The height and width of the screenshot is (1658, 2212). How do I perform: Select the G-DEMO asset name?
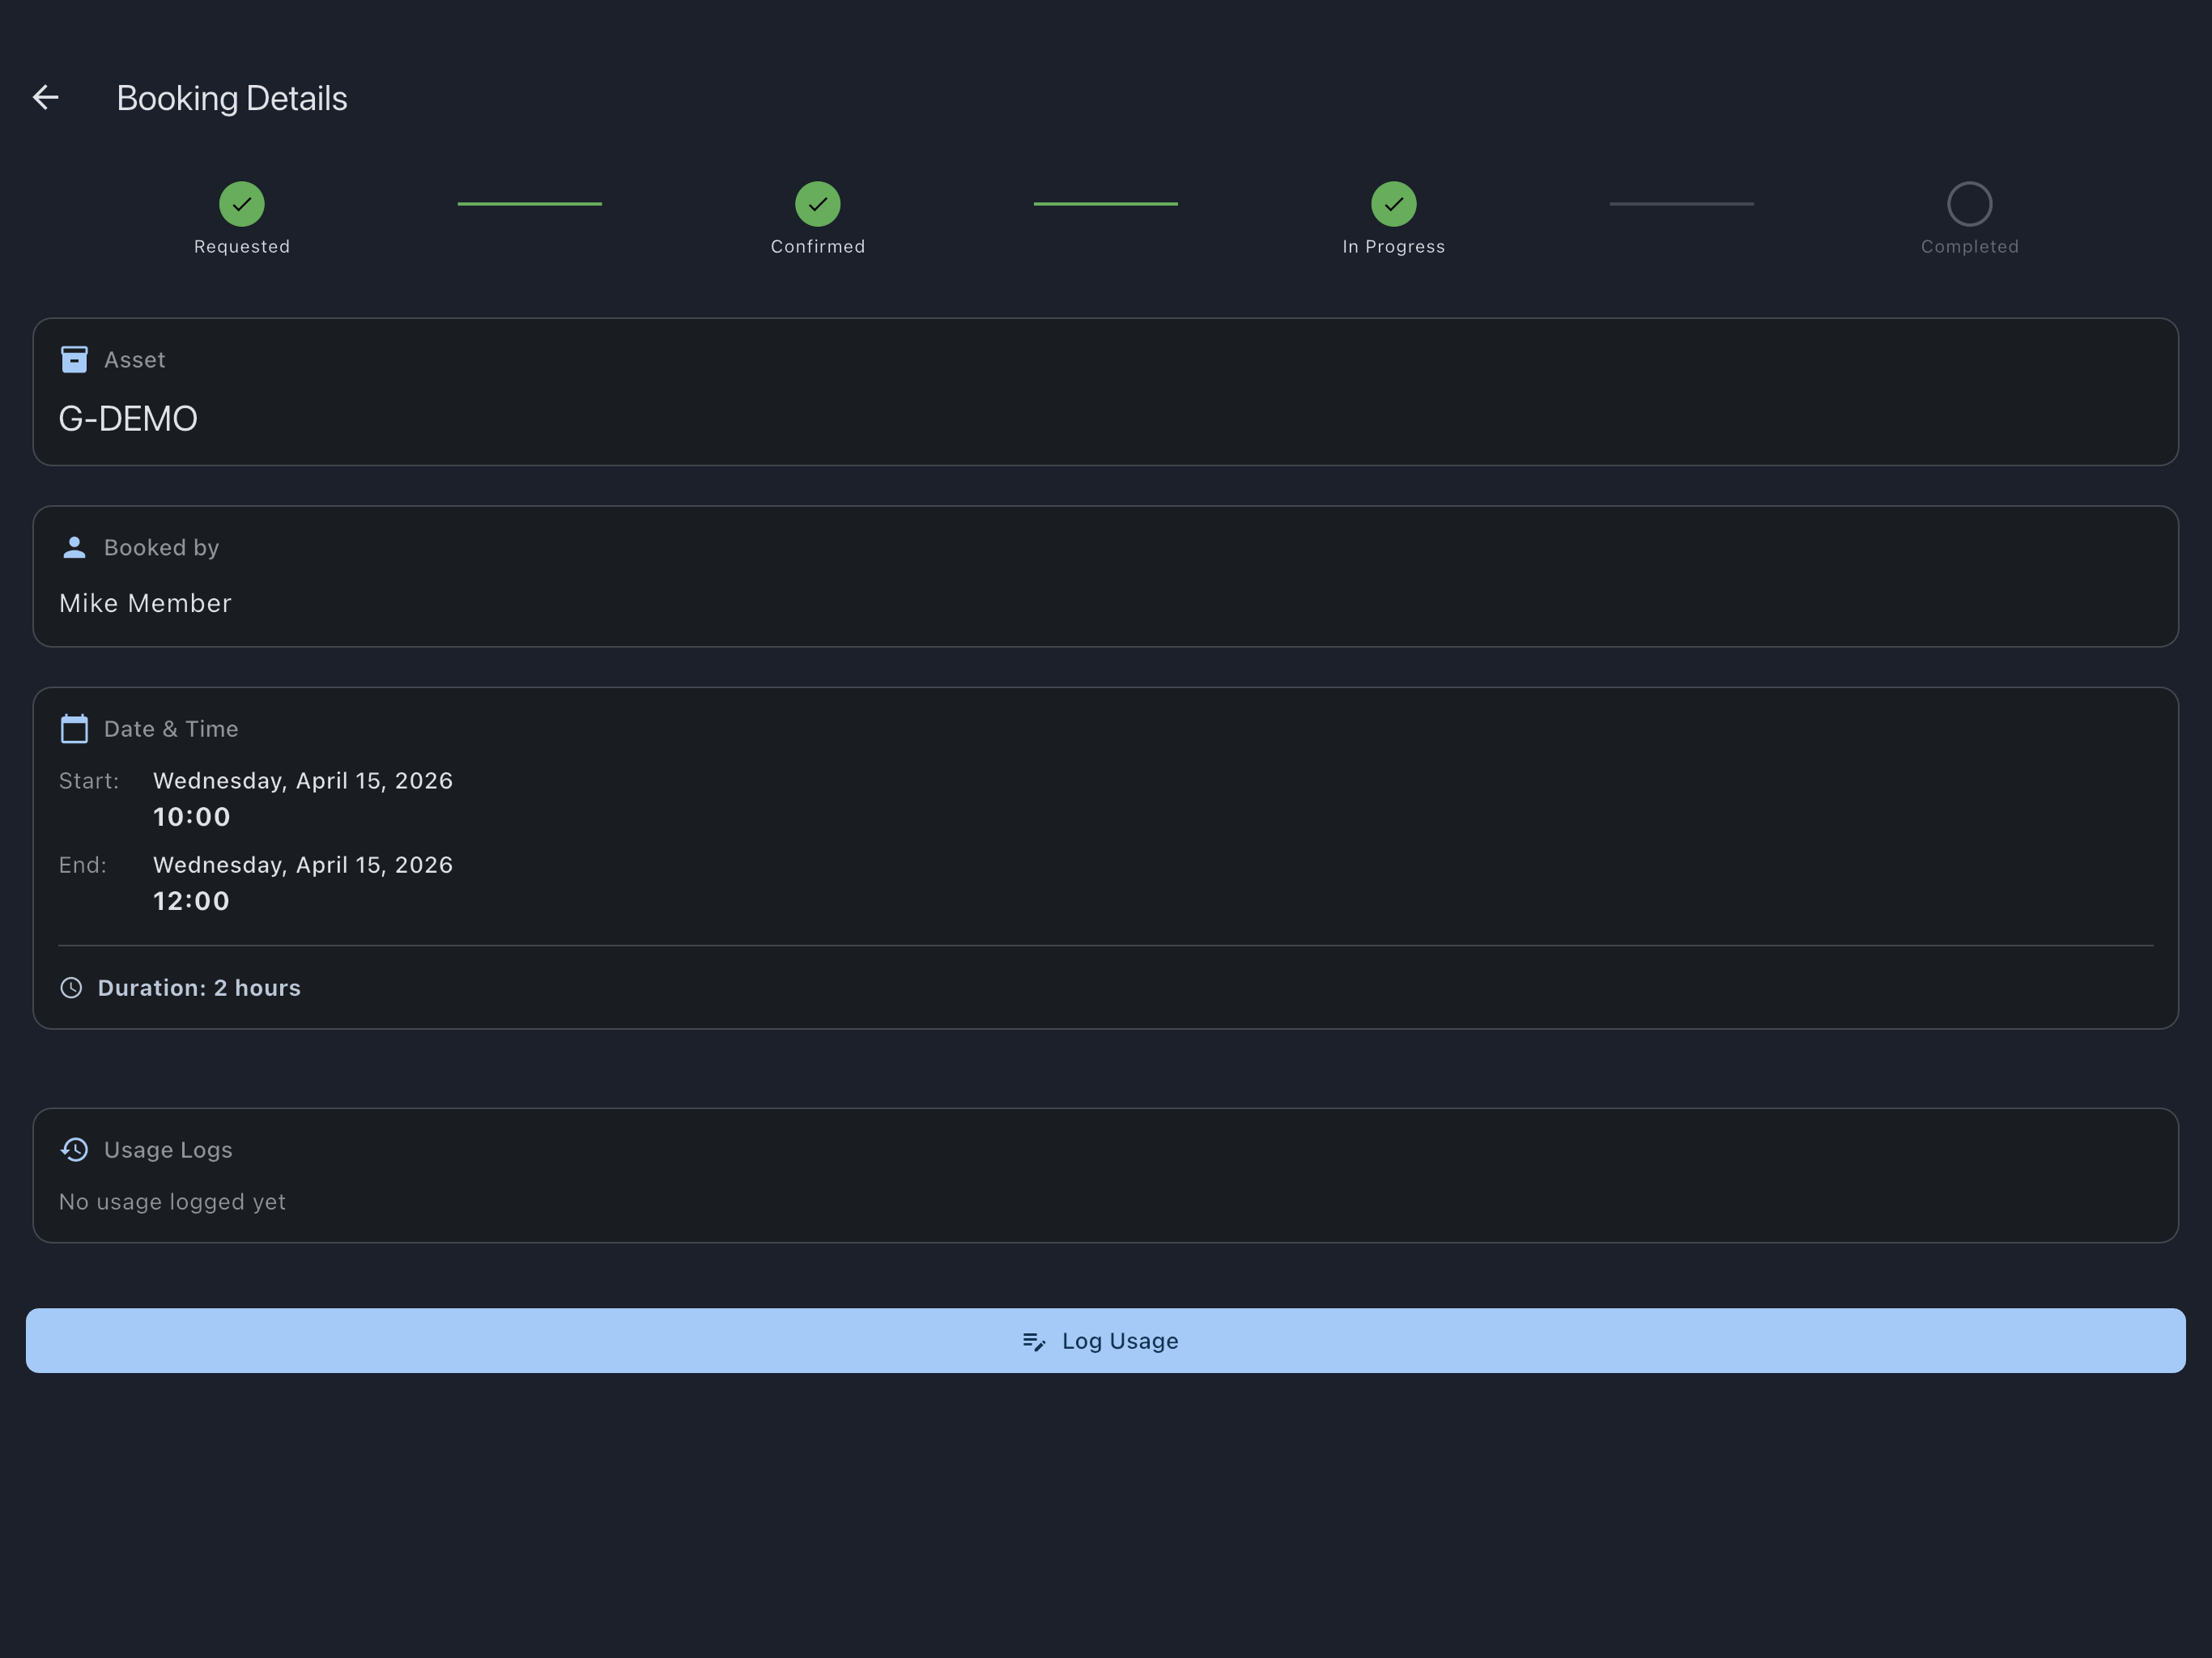(x=128, y=419)
